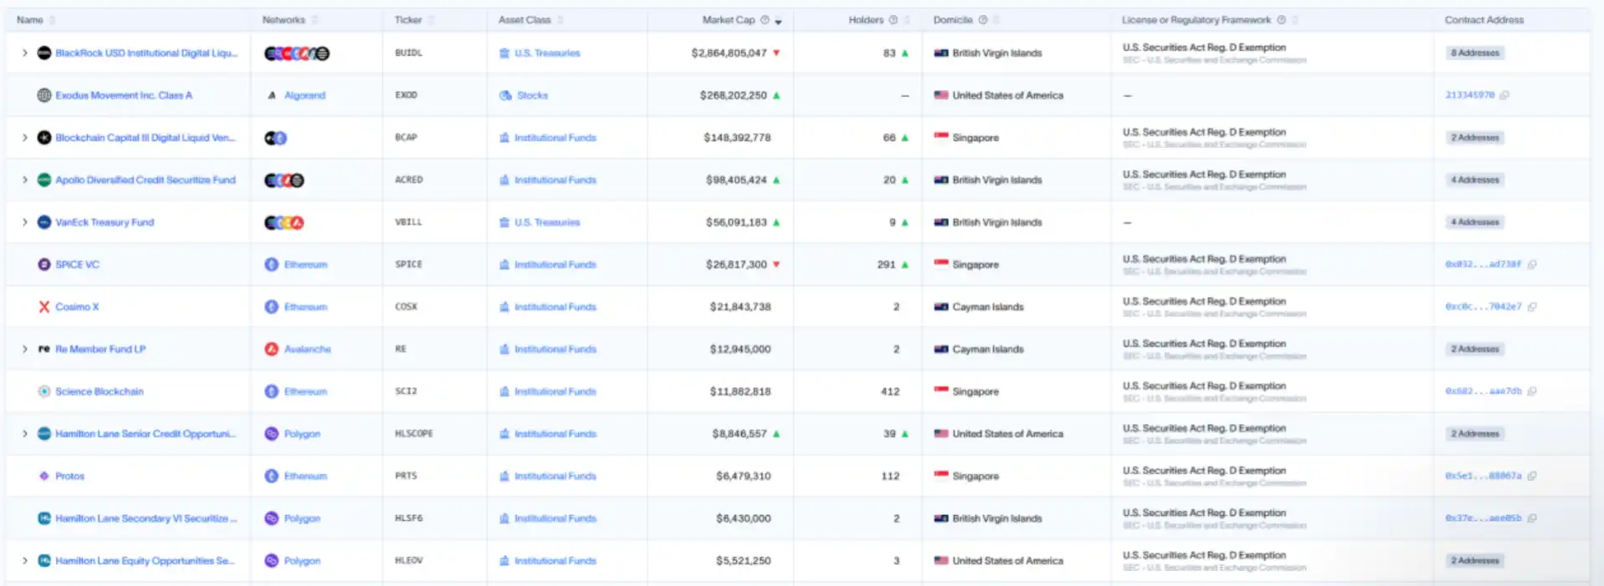Copy the SPICE VC contract address
Screen dimensions: 1604x586
click(x=1532, y=265)
